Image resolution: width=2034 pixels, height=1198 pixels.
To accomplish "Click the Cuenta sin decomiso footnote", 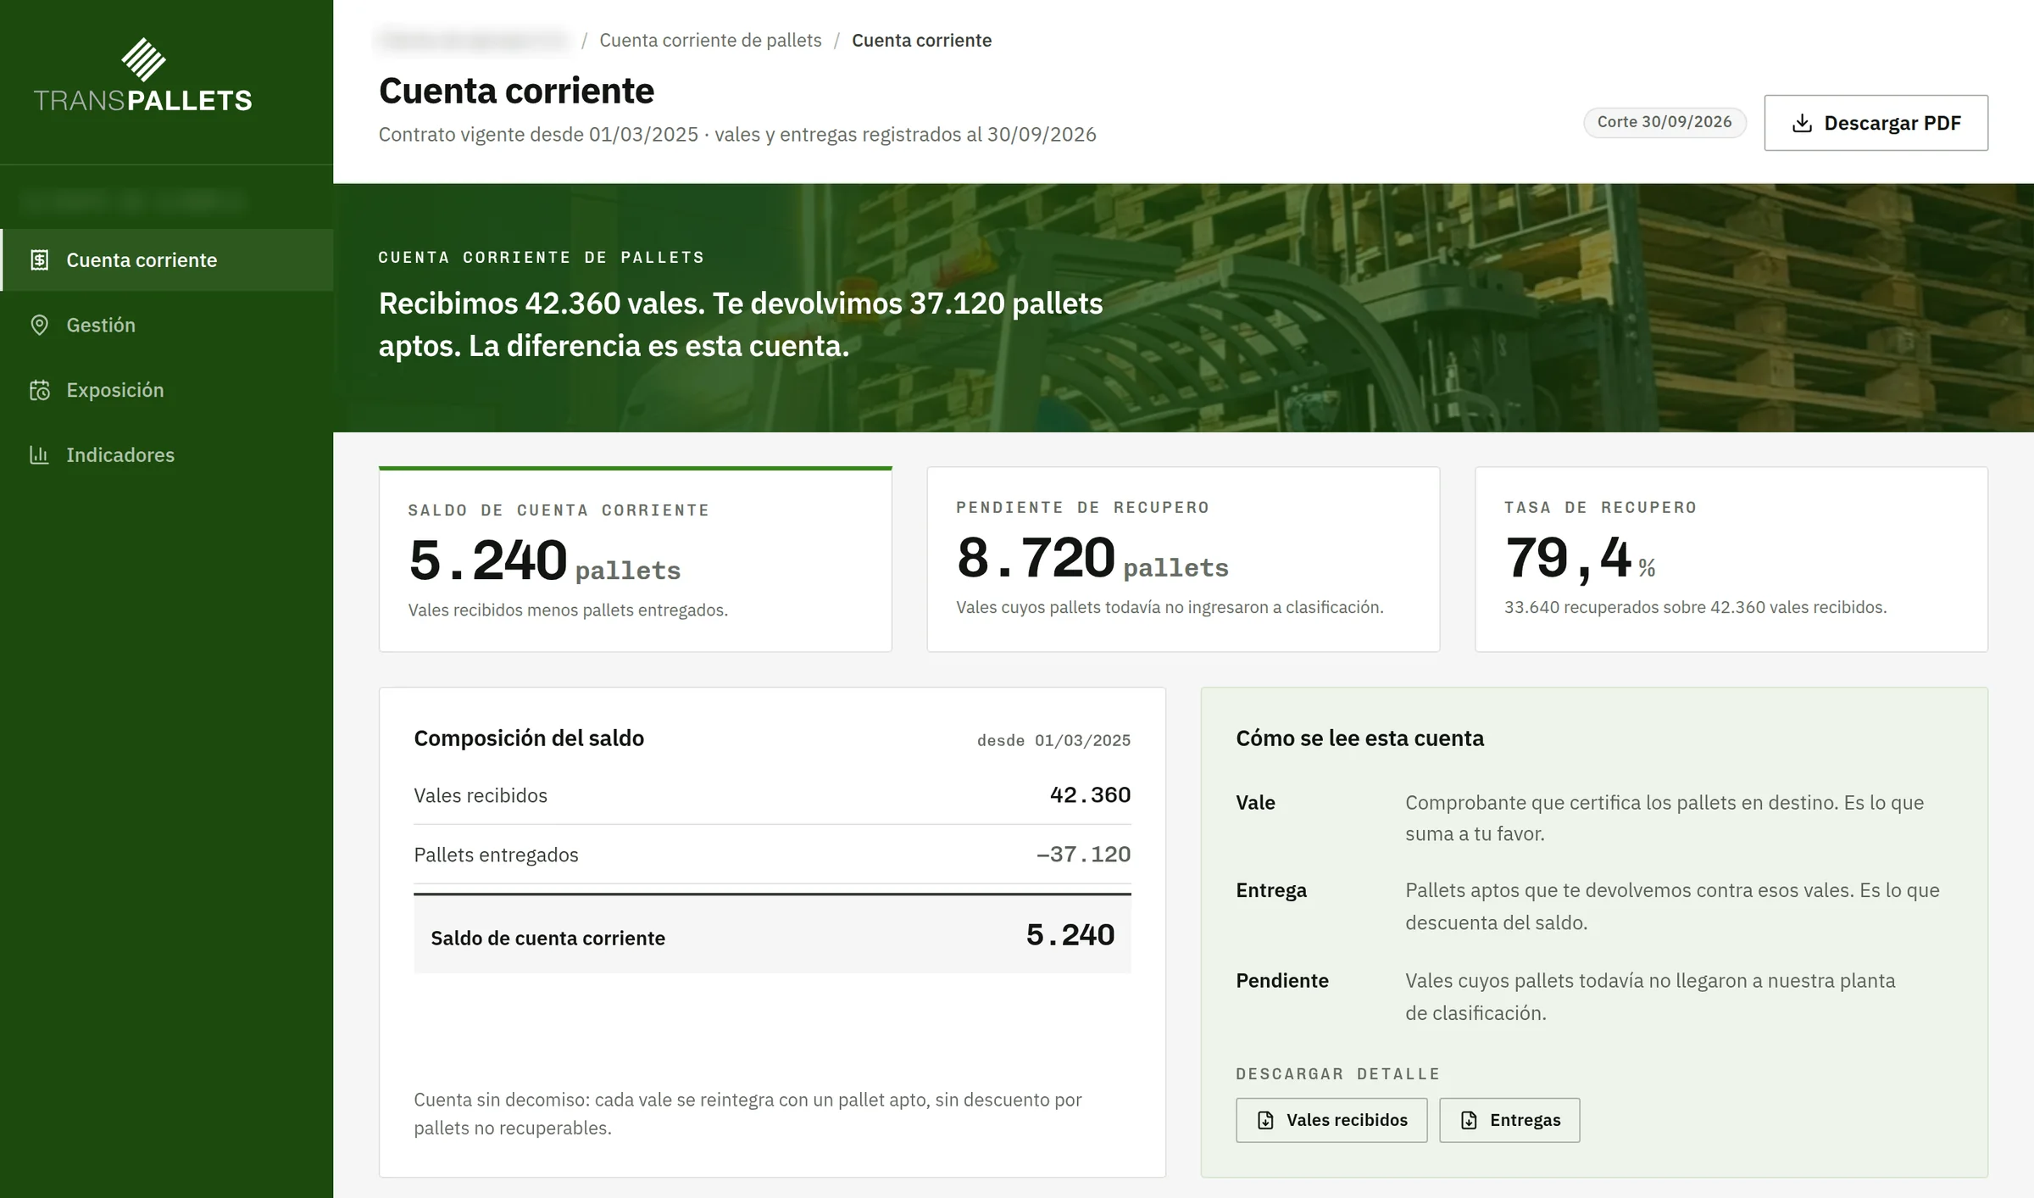I will coord(747,1114).
